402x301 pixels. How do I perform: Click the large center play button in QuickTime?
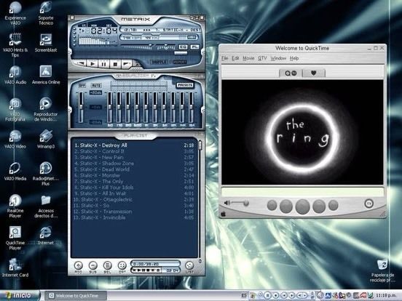tap(303, 206)
